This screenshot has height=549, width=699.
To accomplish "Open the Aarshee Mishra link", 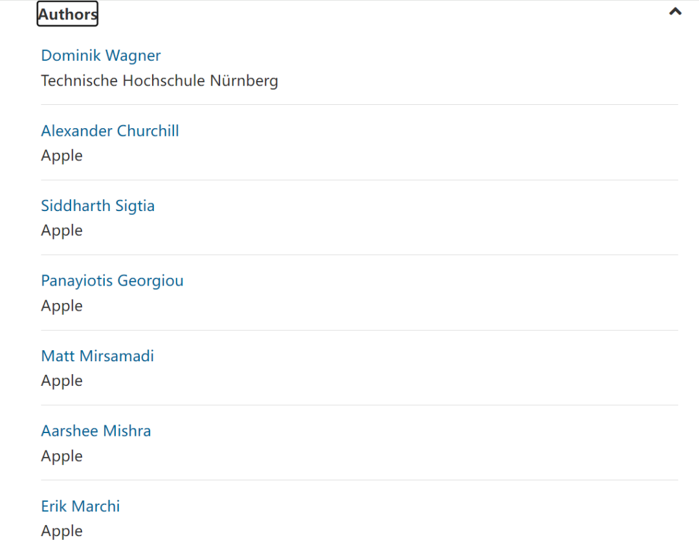I will (x=96, y=431).
